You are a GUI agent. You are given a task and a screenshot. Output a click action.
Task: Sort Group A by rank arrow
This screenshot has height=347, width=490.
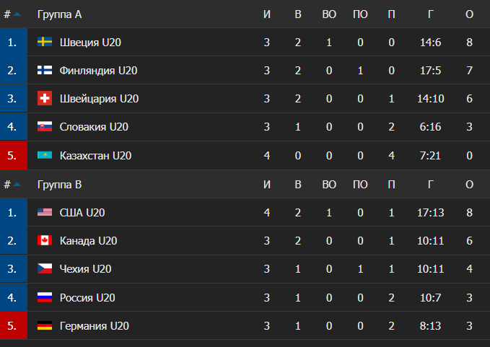[17, 14]
